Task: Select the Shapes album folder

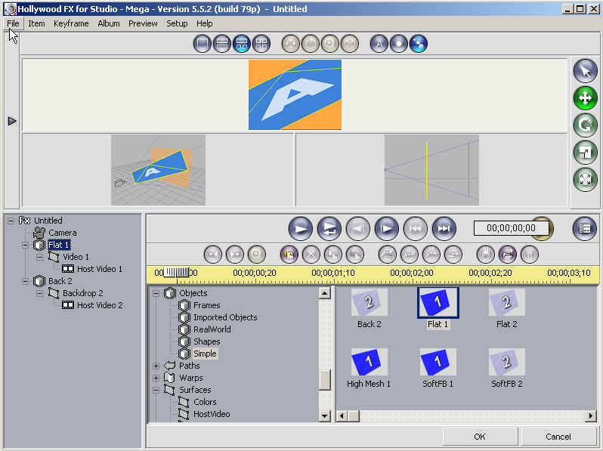Action: pyautogui.click(x=207, y=341)
